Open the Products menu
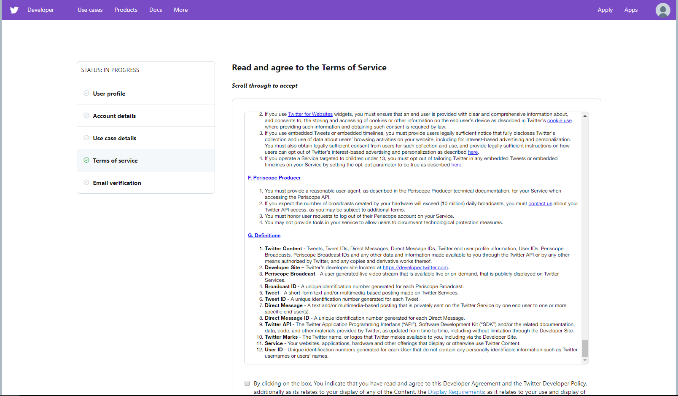This screenshot has height=396, width=678. 126,10
